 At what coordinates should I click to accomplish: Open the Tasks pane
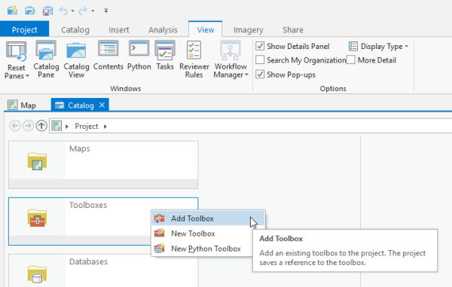(x=165, y=56)
